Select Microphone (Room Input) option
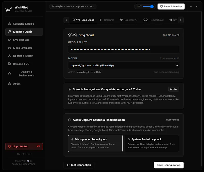 click(95, 144)
